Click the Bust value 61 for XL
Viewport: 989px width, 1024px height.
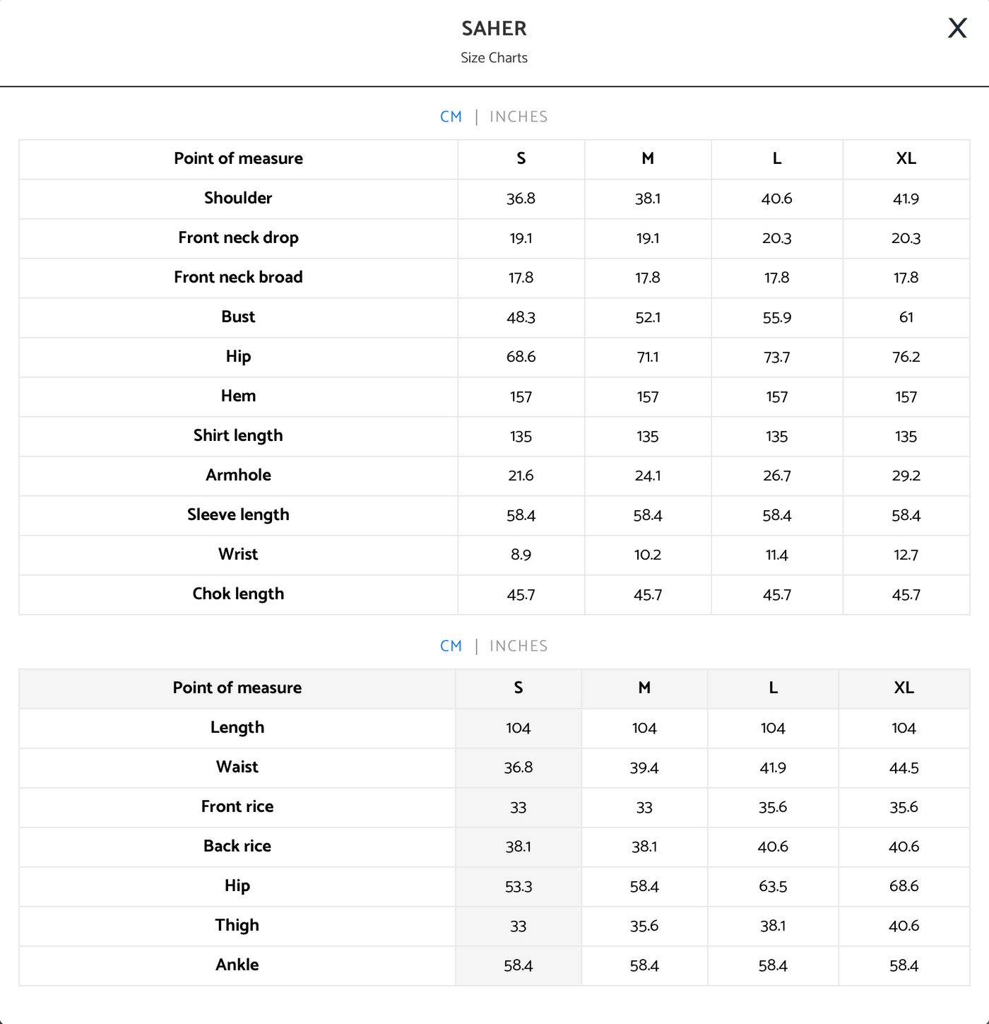click(x=906, y=317)
